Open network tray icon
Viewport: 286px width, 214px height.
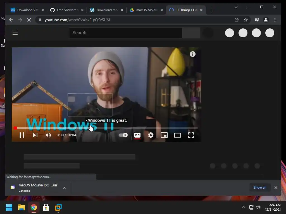pos(252,207)
